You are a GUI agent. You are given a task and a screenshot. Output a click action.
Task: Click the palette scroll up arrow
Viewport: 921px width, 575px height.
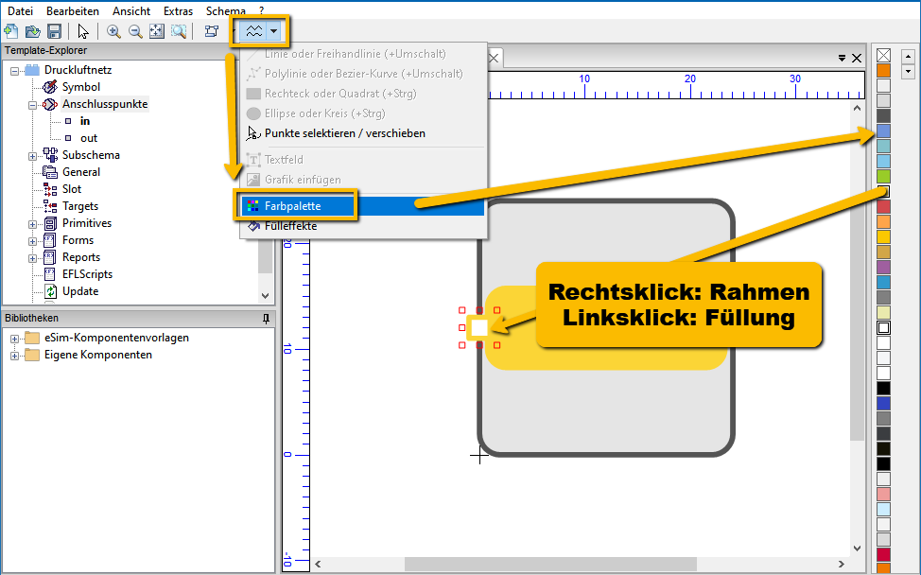pos(908,57)
